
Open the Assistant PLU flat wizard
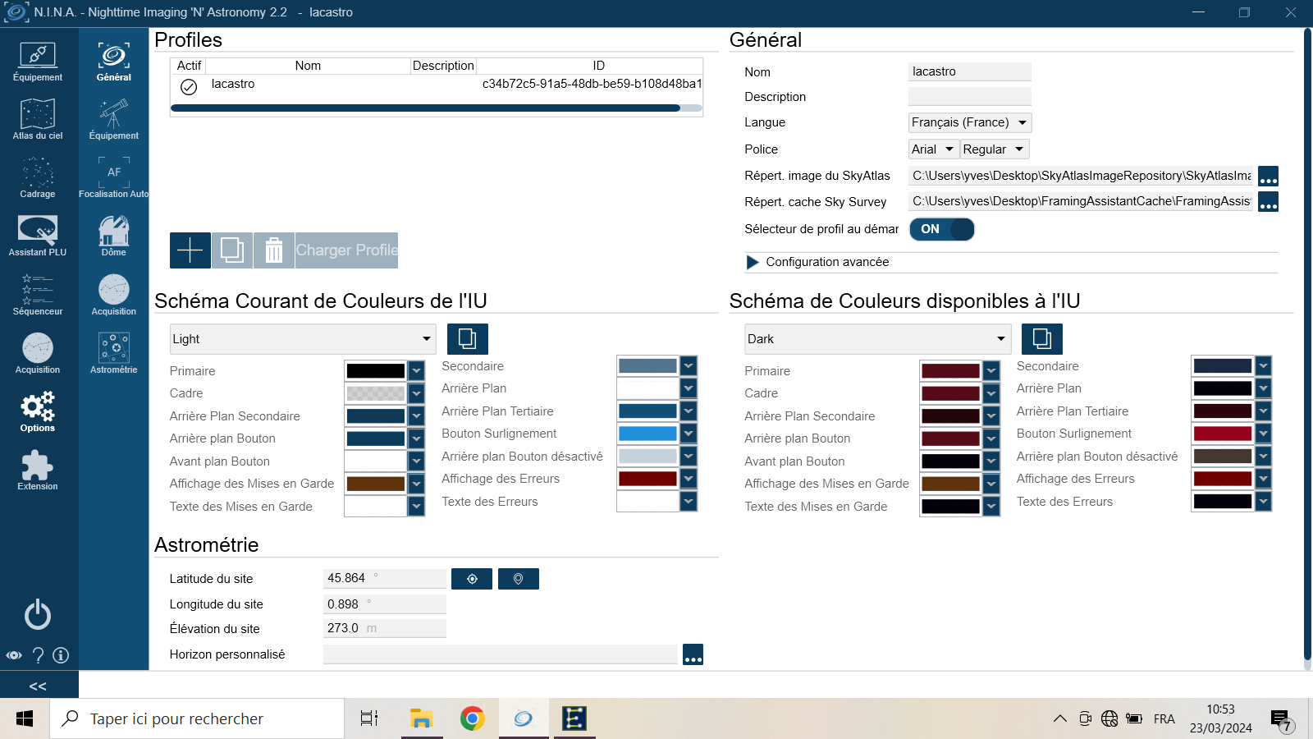click(x=38, y=236)
